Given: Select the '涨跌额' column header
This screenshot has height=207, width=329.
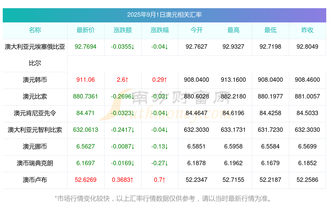Looking at the screenshot, I should (123, 30).
